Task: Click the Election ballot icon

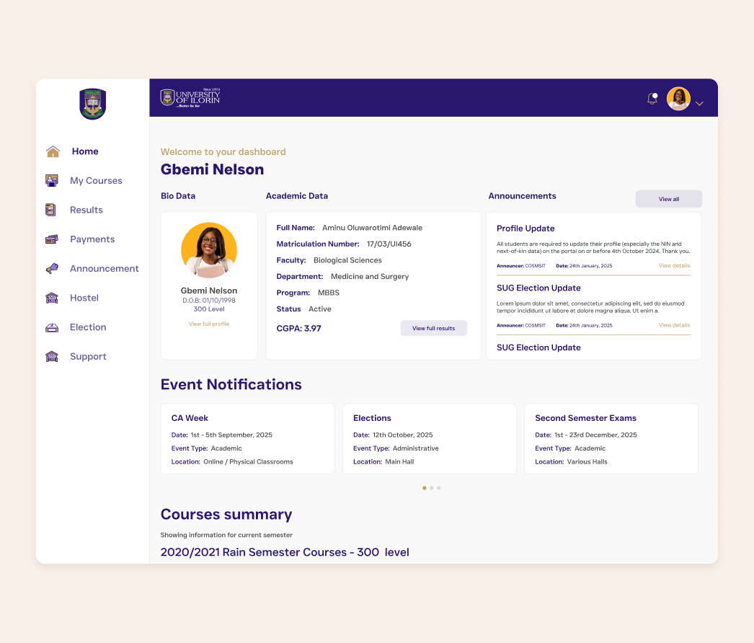Action: [51, 327]
